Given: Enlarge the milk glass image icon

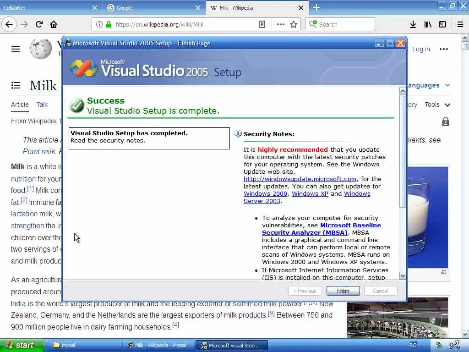Looking at the screenshot, I should (443, 272).
